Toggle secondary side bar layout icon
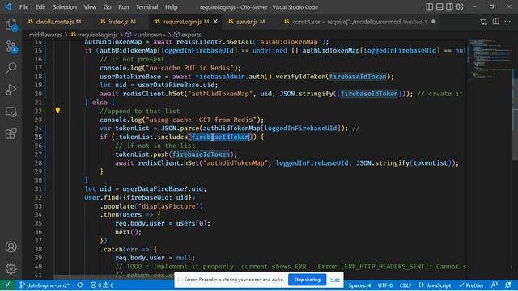518x291 pixels. tap(450, 6)
